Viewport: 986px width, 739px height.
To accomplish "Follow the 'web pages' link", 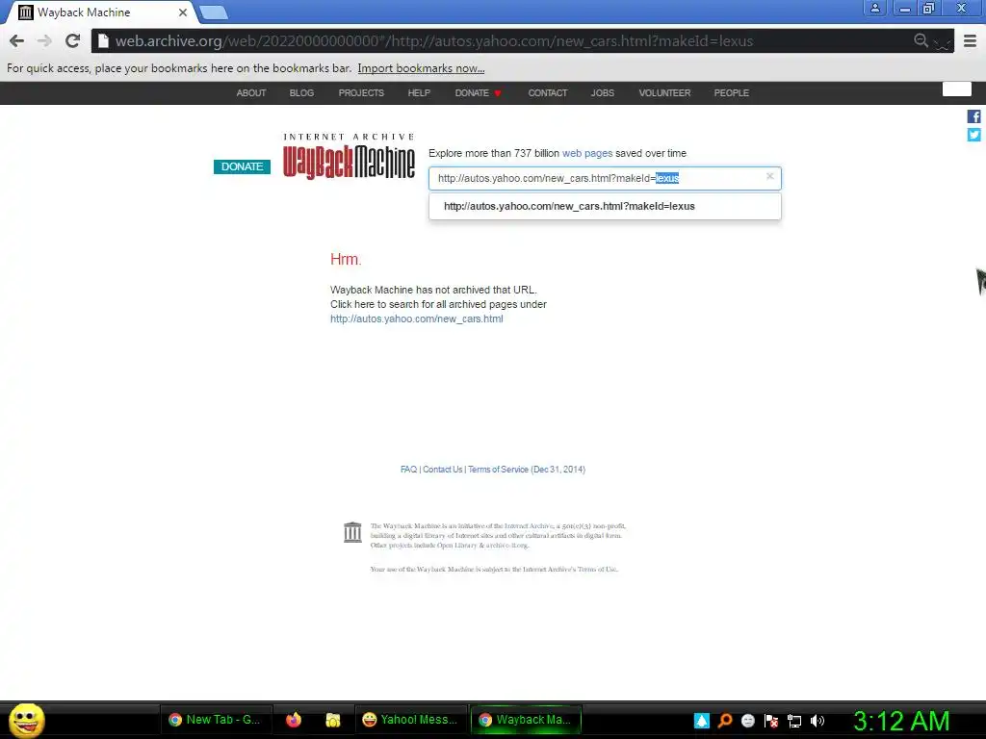I will pos(586,153).
